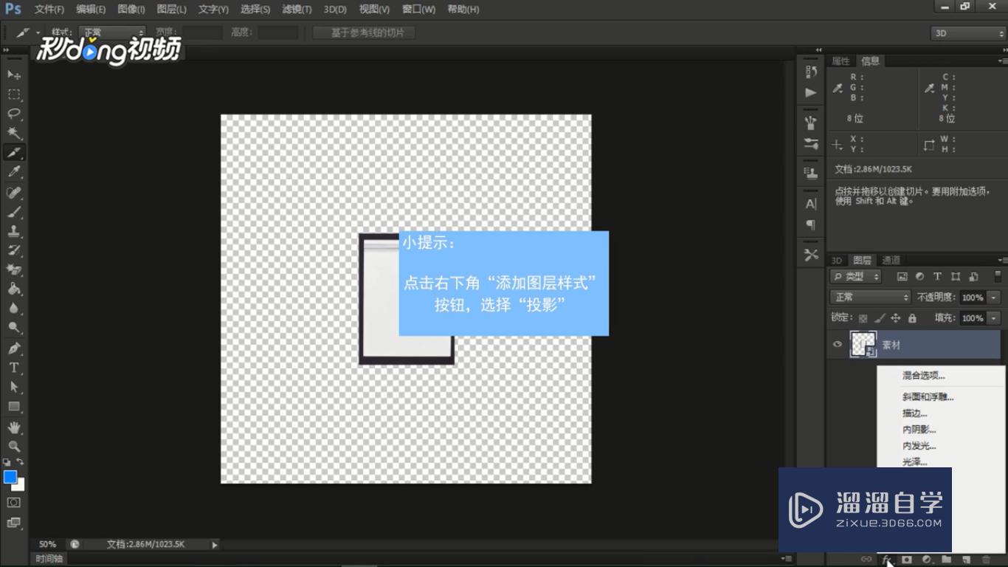
Task: Select the Zoom tool
Action: [x=14, y=446]
